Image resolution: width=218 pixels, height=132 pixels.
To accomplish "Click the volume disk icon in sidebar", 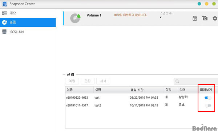I will point(4,22).
